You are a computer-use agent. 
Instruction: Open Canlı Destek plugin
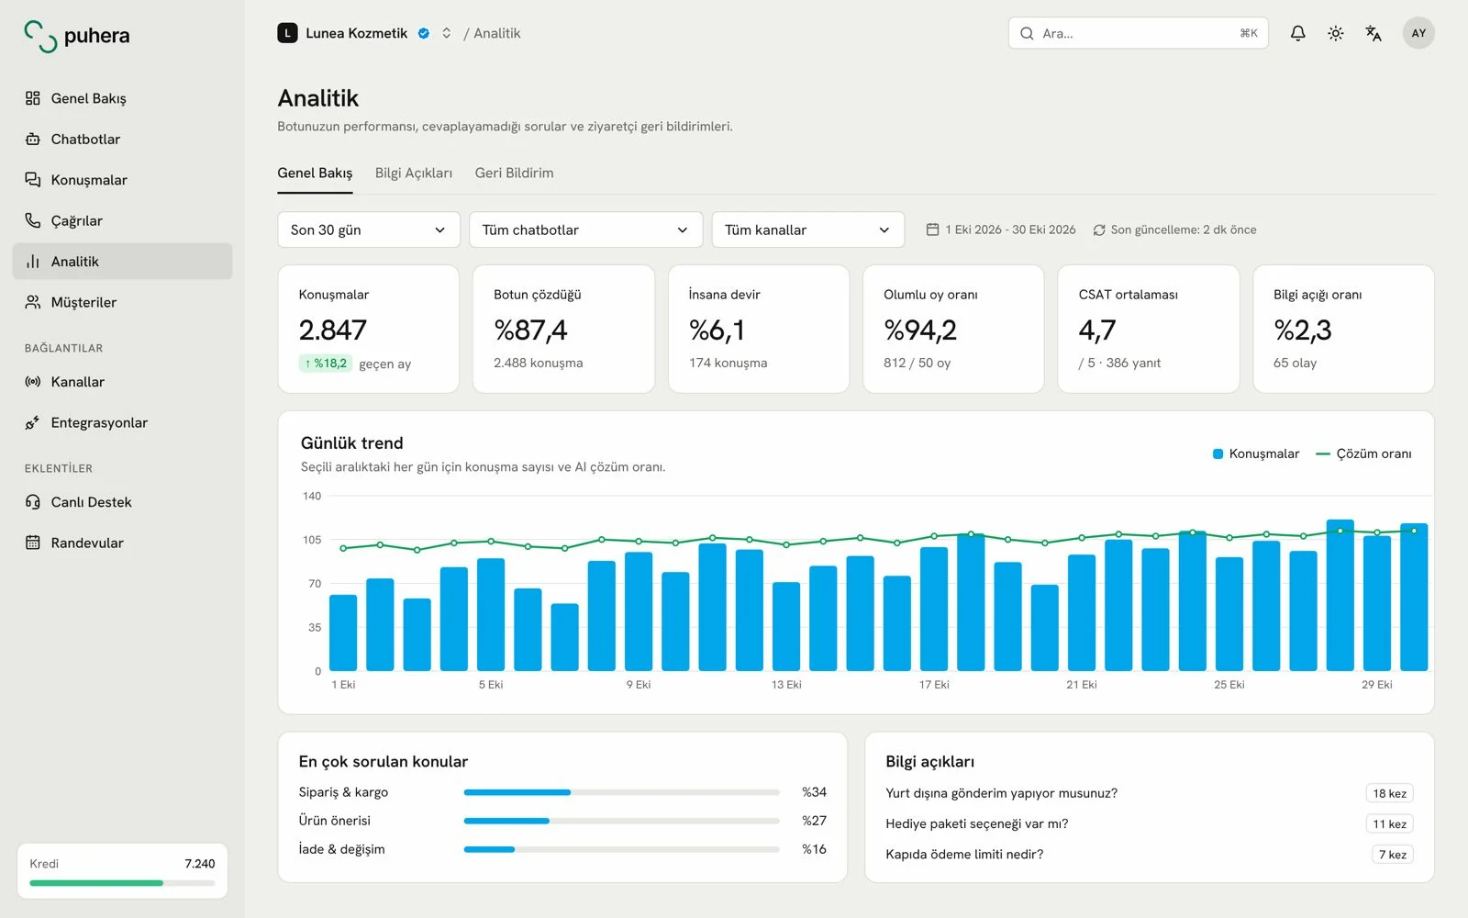coord(122,502)
